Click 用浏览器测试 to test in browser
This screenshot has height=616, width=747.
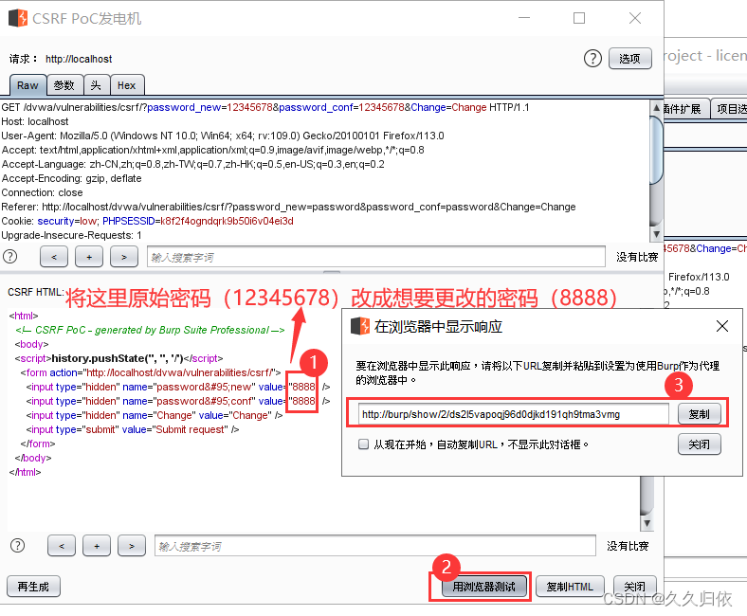tap(484, 587)
